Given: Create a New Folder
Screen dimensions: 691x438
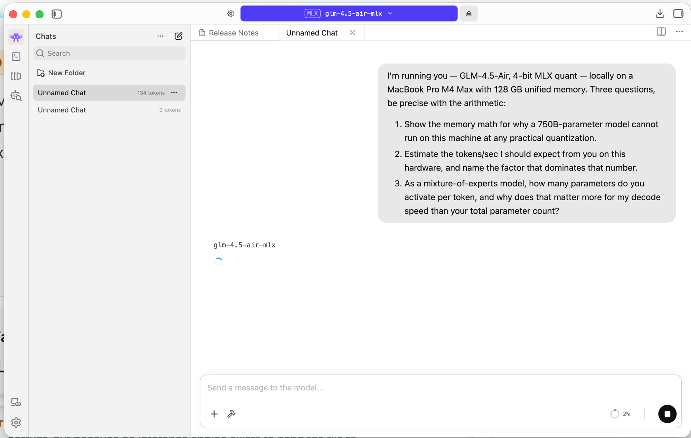Looking at the screenshot, I should tap(61, 73).
